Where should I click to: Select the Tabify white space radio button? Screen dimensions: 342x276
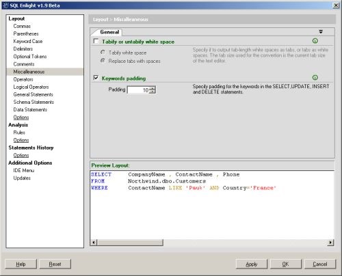pyautogui.click(x=103, y=53)
